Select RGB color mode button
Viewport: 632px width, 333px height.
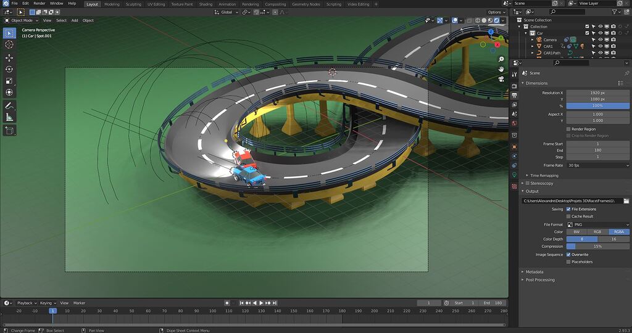click(597, 232)
